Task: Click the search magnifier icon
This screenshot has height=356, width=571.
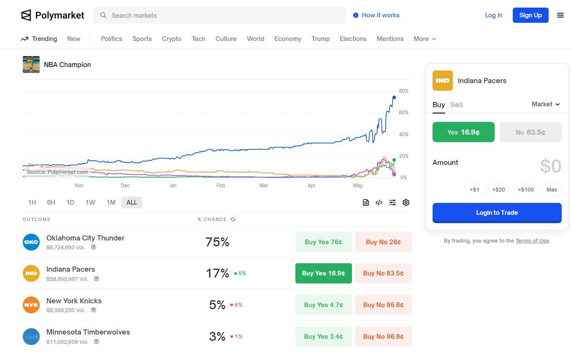Action: 103,15
